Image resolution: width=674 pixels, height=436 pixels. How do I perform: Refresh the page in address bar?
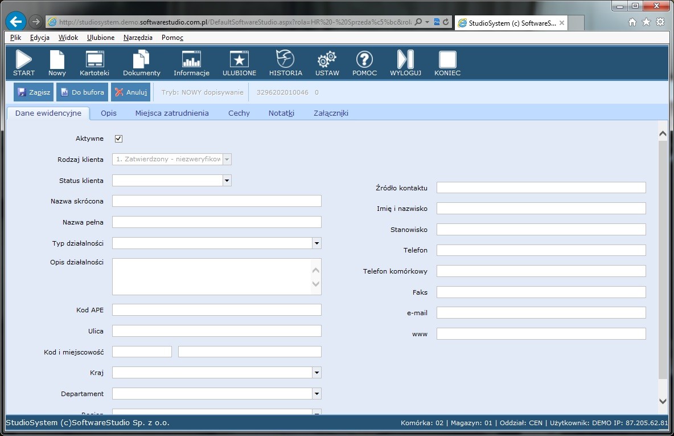pos(446,22)
